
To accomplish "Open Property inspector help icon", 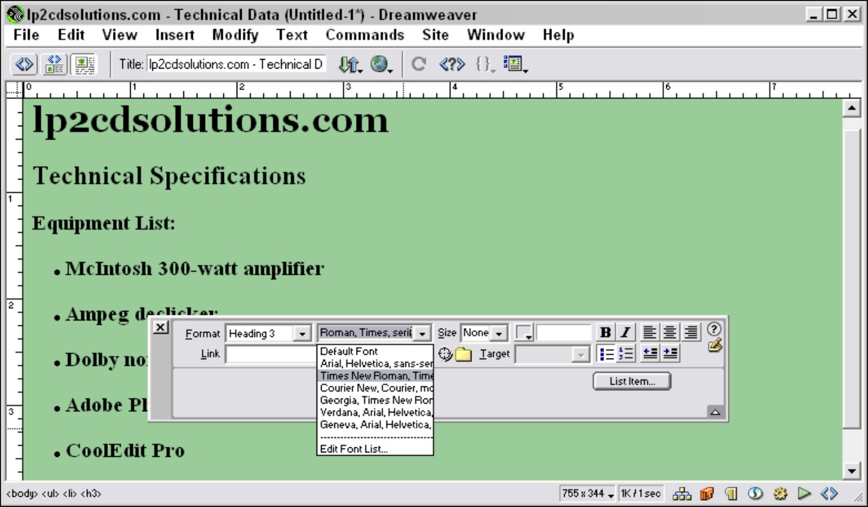I will point(714,329).
